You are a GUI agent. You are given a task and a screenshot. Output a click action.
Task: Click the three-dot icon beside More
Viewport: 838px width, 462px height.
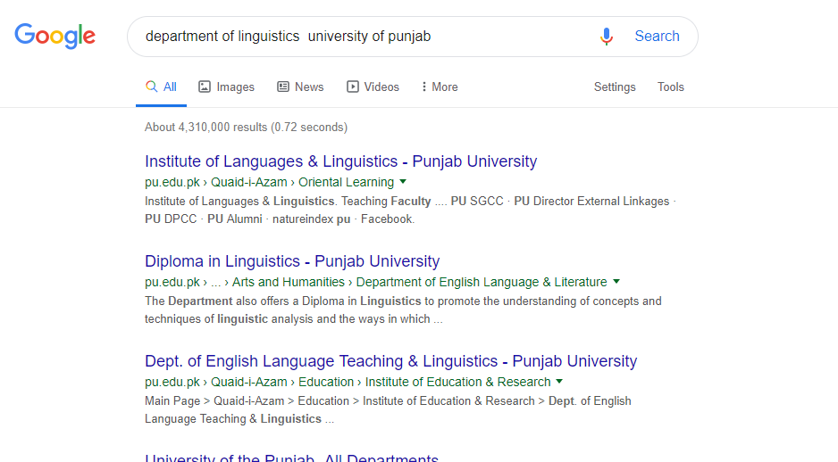click(x=423, y=87)
